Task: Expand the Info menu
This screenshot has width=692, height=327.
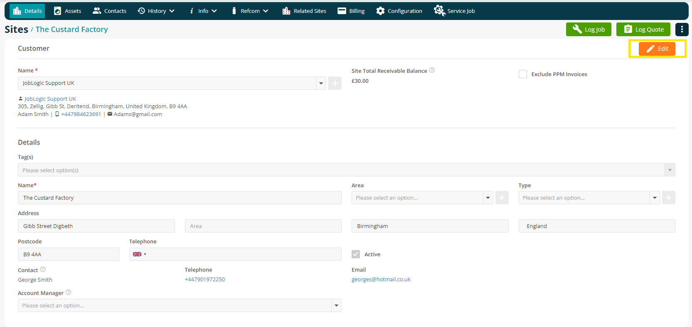Action: pos(203,11)
